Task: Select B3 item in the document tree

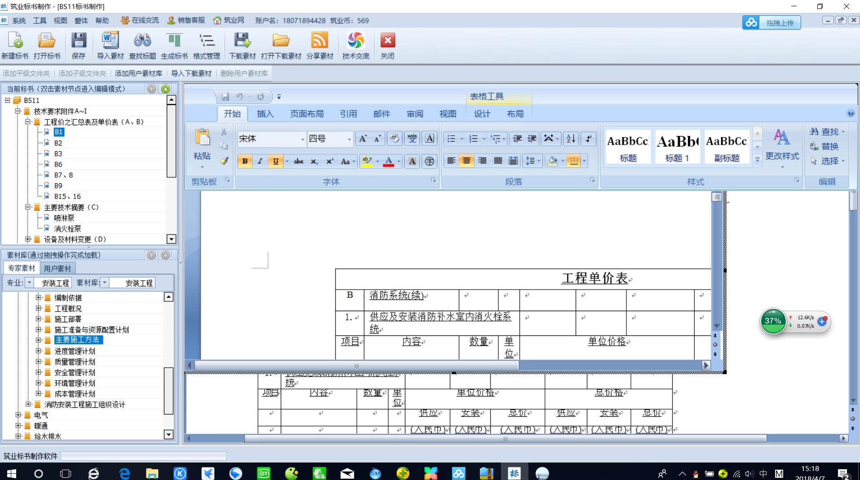Action: click(58, 154)
